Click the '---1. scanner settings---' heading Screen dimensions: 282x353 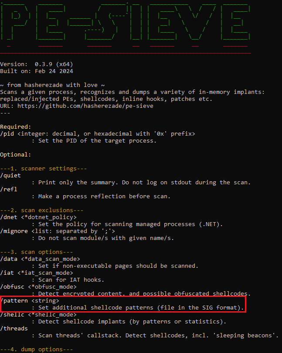click(x=44, y=169)
